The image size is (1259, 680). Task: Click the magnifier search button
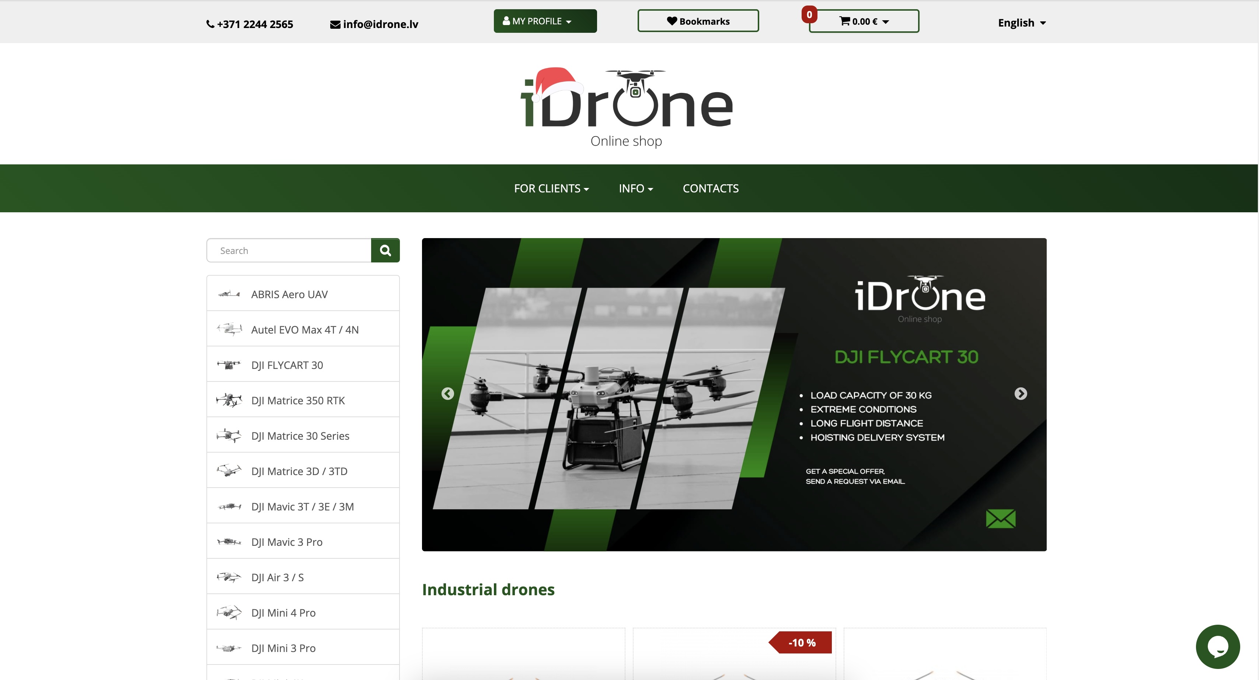(x=385, y=250)
